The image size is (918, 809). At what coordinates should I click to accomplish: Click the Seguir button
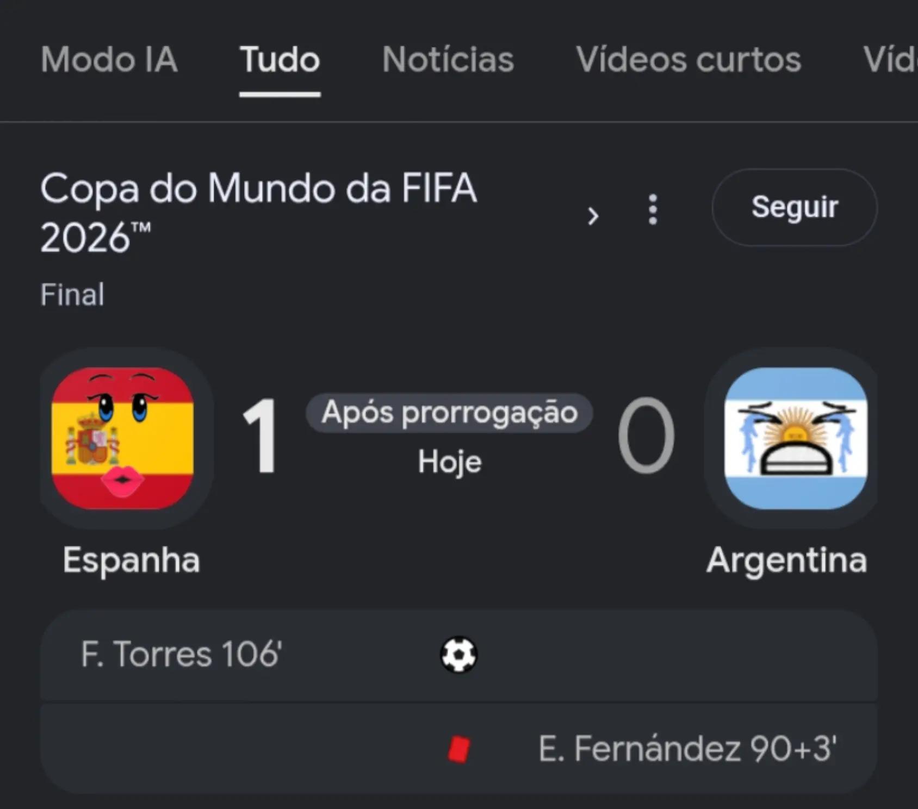pyautogui.click(x=795, y=207)
